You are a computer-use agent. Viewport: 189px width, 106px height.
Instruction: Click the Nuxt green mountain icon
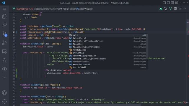click(161, 9)
